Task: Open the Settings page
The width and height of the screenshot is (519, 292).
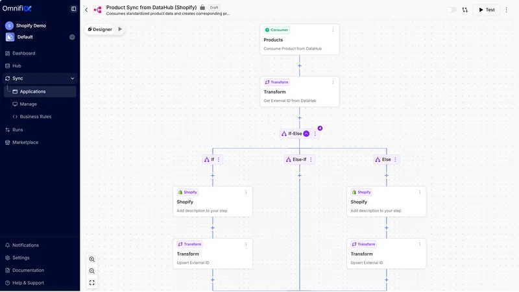Action: [x=21, y=258]
